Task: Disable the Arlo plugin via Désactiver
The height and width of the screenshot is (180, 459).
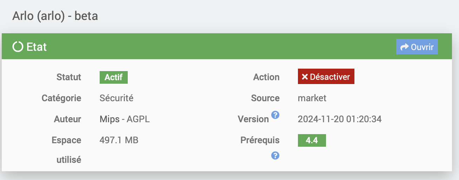Action: tap(326, 76)
